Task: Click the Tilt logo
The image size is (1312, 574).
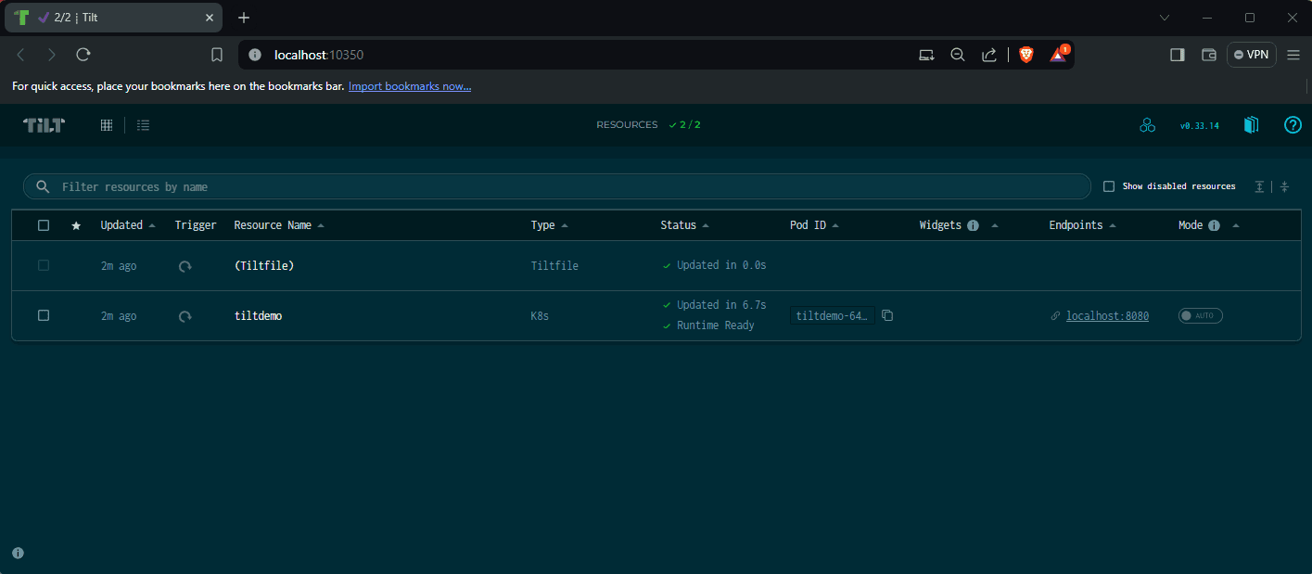Action: (44, 125)
